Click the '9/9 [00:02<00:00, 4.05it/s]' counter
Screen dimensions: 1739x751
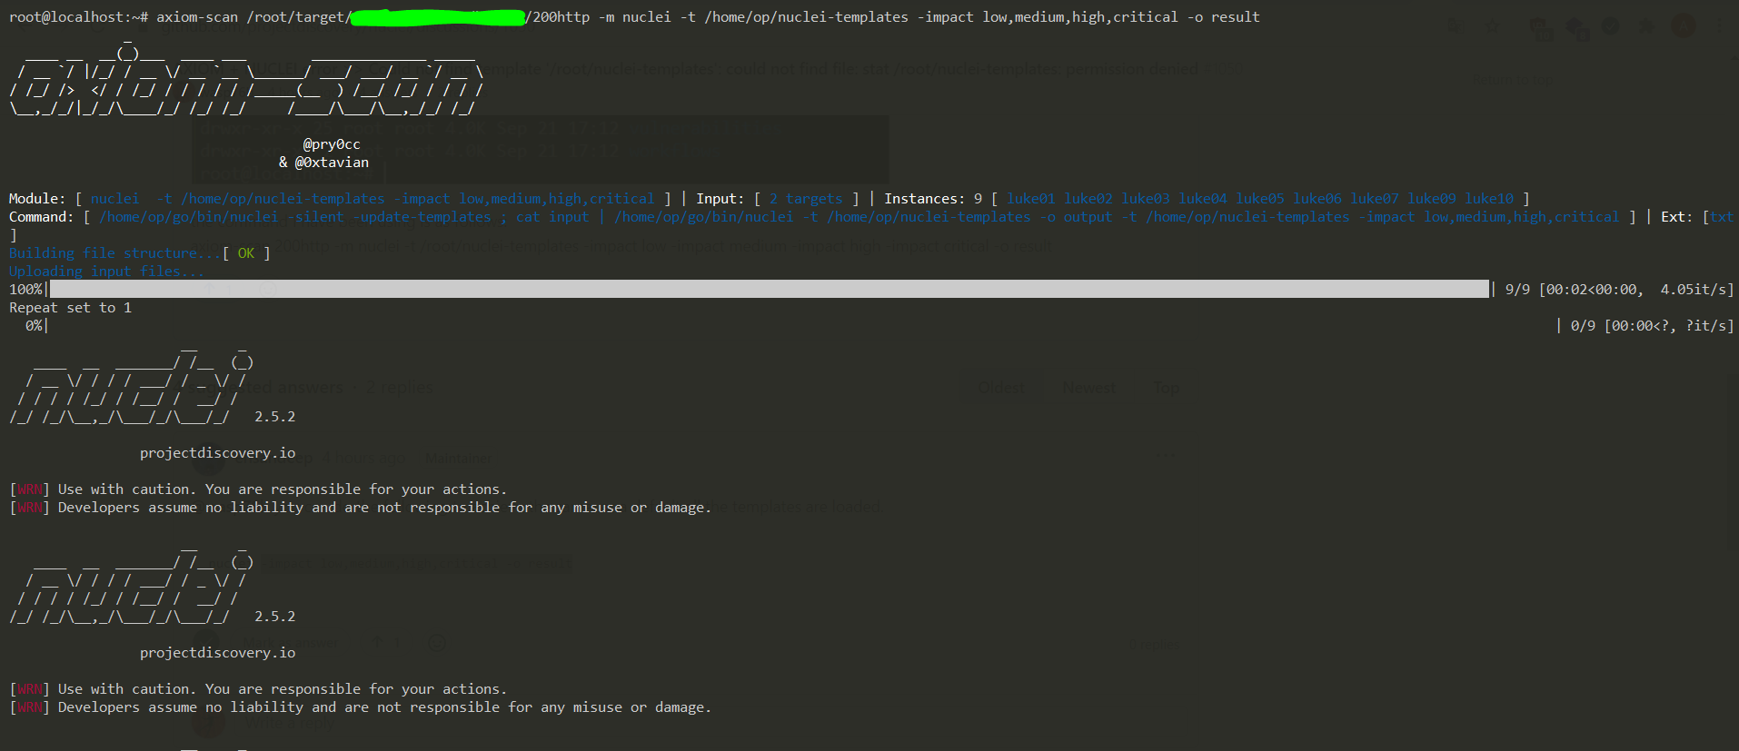point(1619,290)
